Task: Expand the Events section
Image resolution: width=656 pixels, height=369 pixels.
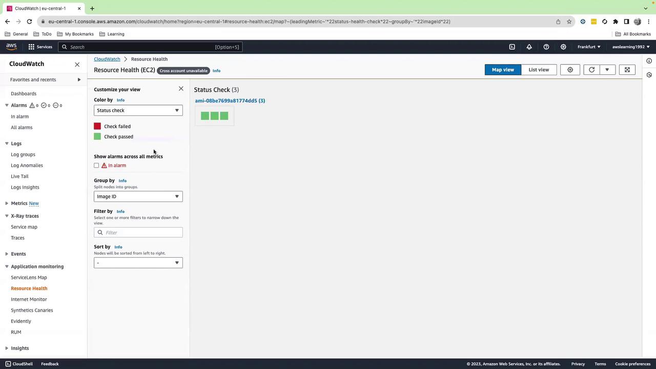Action: click(7, 254)
